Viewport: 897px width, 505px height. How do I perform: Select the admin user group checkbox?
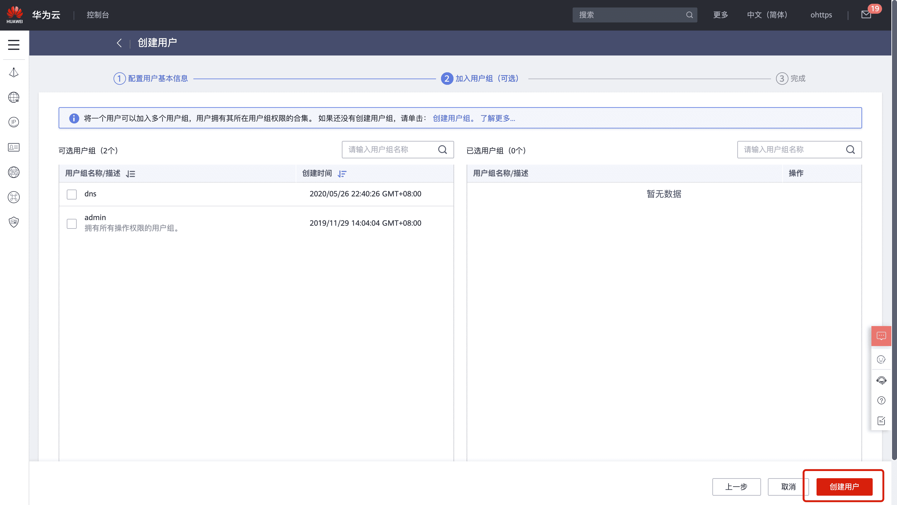pyautogui.click(x=72, y=224)
